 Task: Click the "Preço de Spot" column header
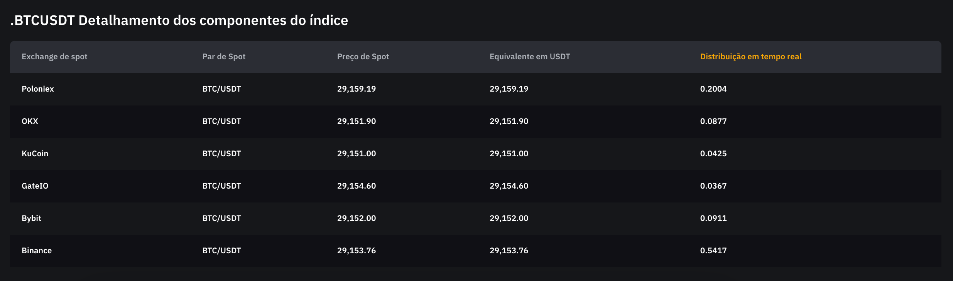click(363, 57)
